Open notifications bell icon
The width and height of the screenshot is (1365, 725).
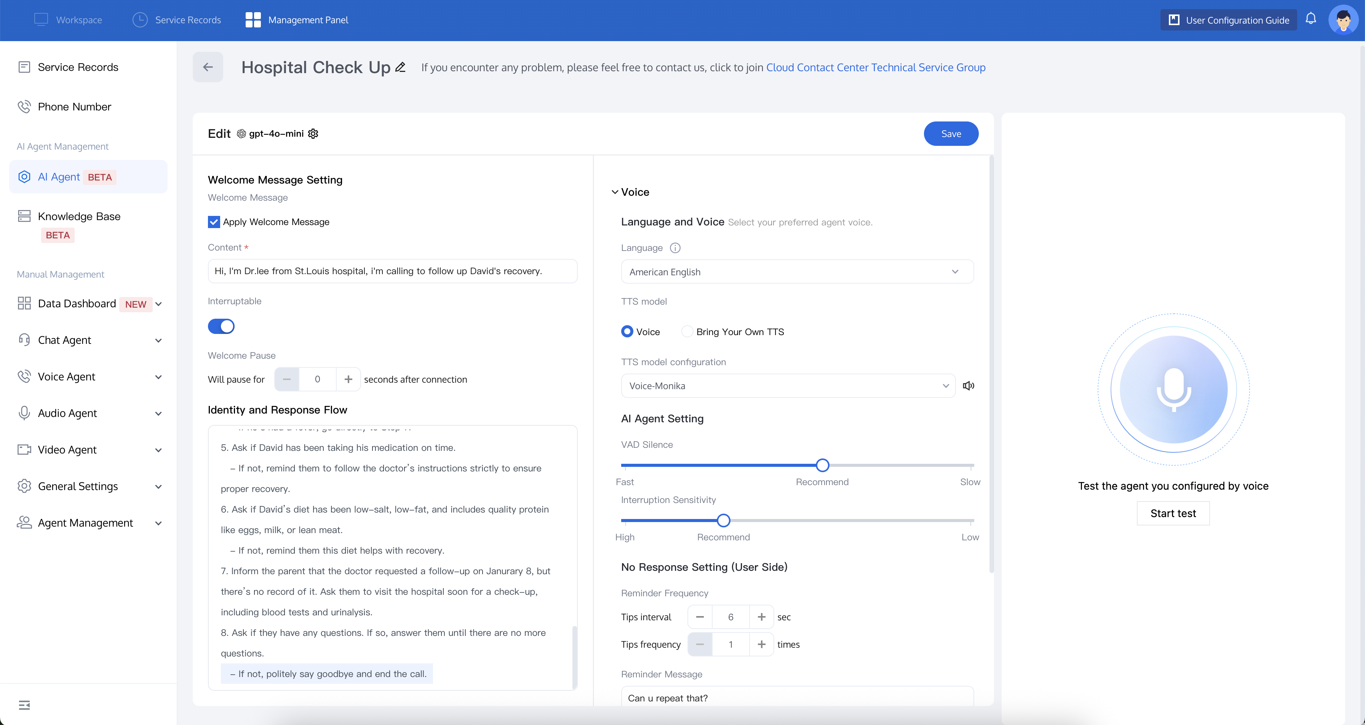[1311, 19]
